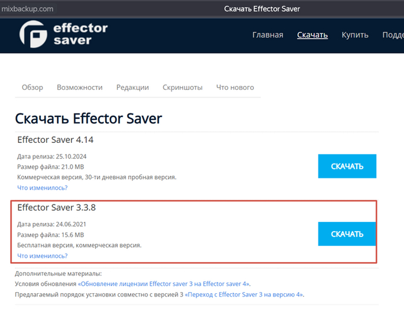
Task: Select the Что нового tab
Action: 235,88
